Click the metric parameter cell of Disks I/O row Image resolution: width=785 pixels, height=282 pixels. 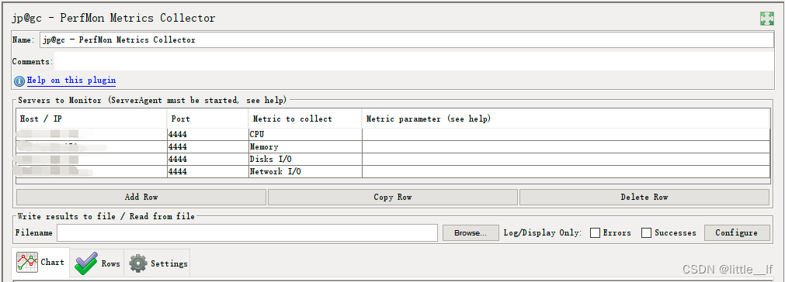(x=566, y=160)
